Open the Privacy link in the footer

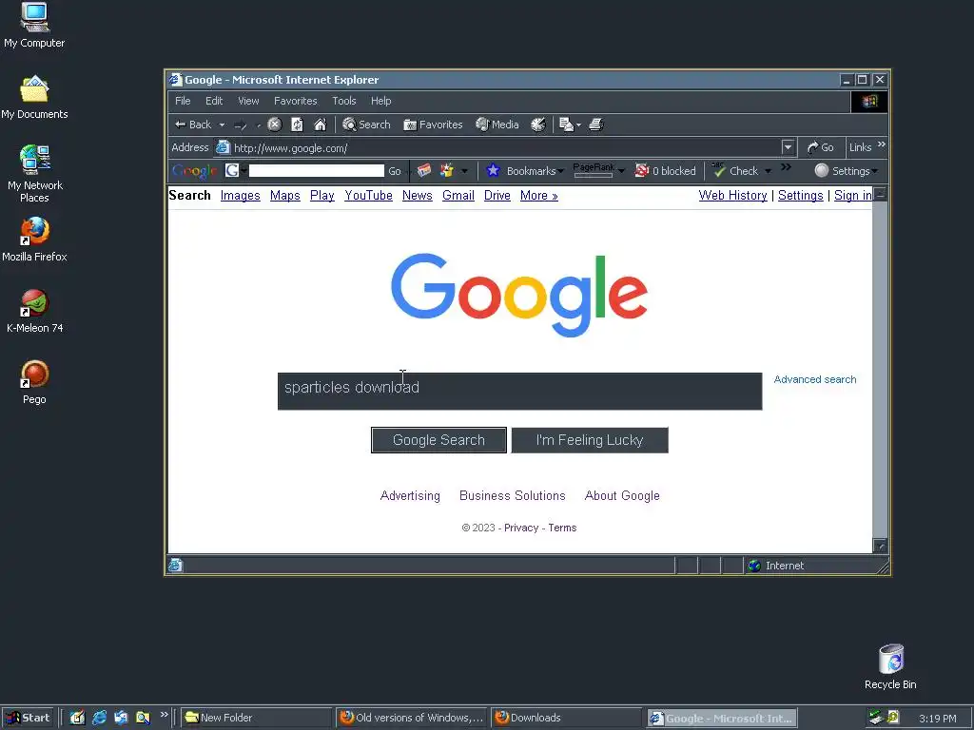tap(521, 528)
